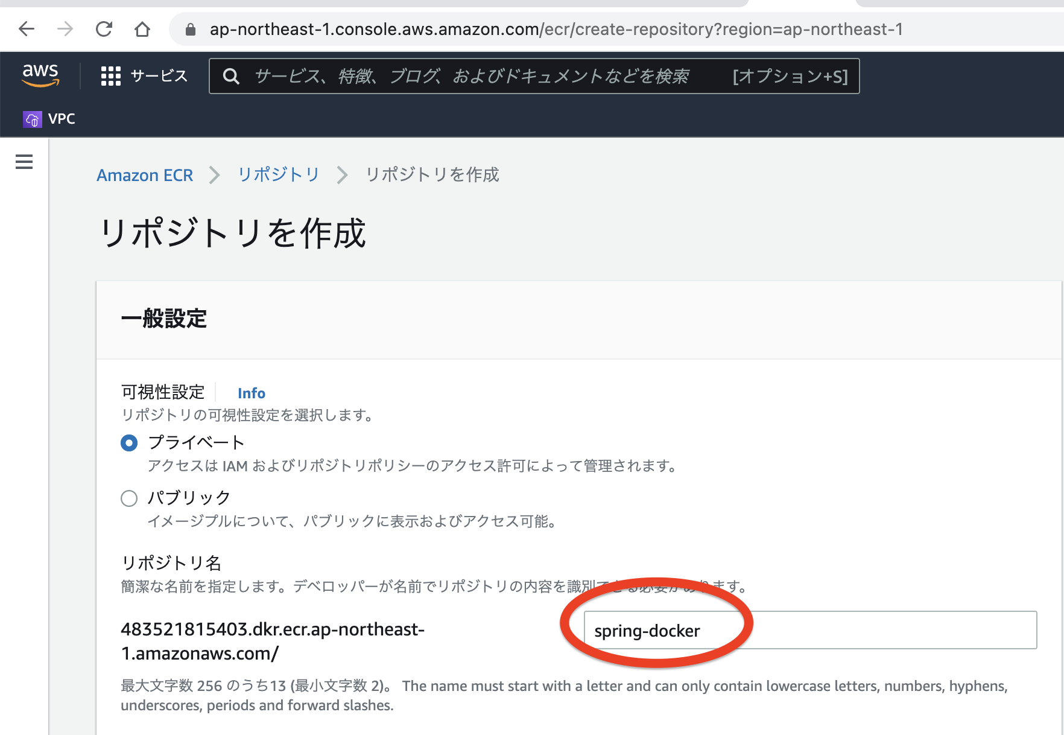Viewport: 1064px width, 735px height.
Task: Open the リポジトリ breadcrumb link
Action: (x=278, y=175)
